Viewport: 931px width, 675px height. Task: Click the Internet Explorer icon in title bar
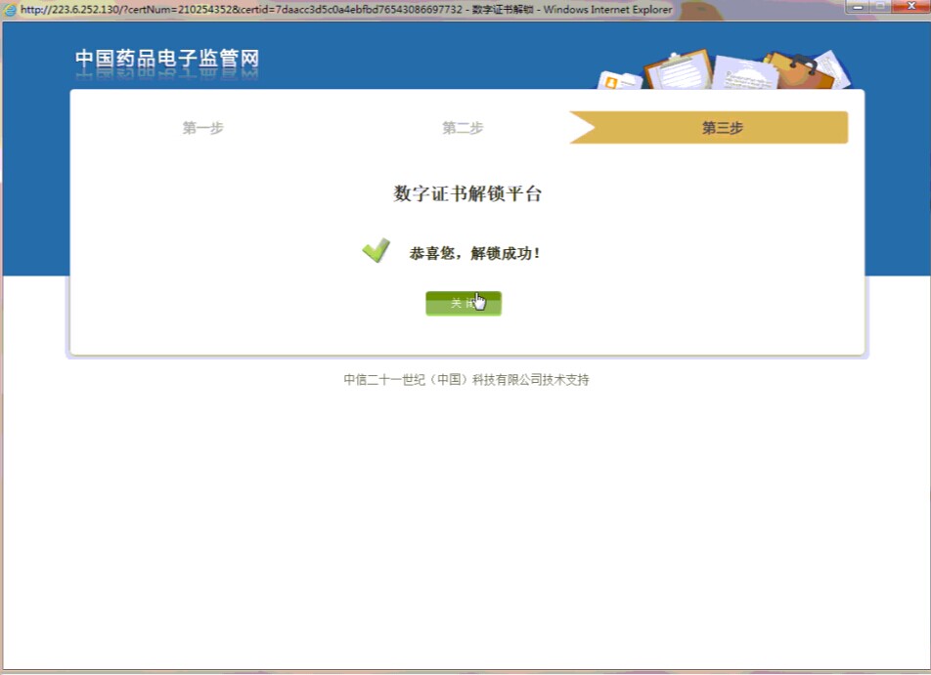10,10
